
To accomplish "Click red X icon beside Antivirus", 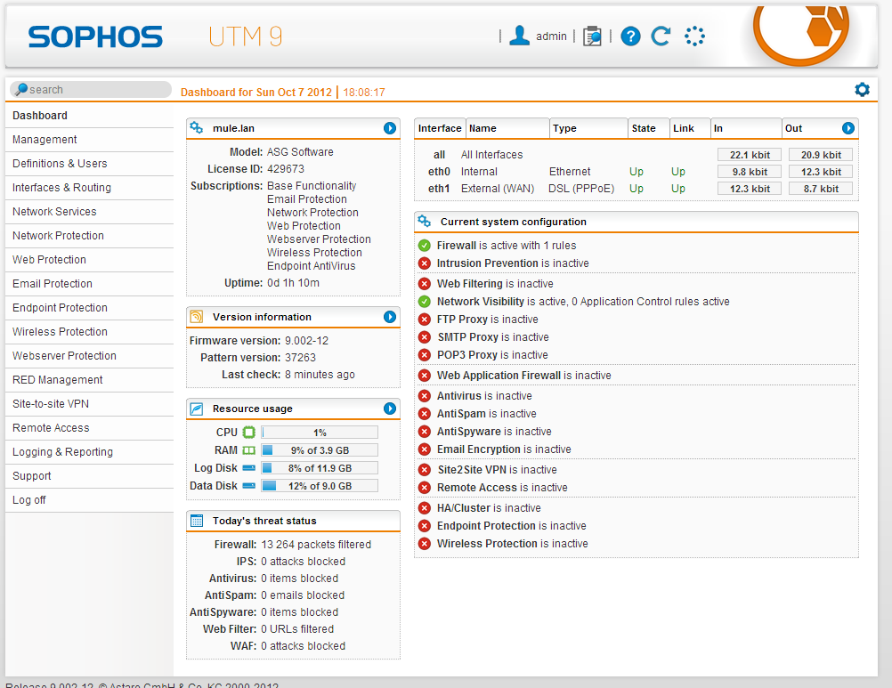I will tap(425, 396).
